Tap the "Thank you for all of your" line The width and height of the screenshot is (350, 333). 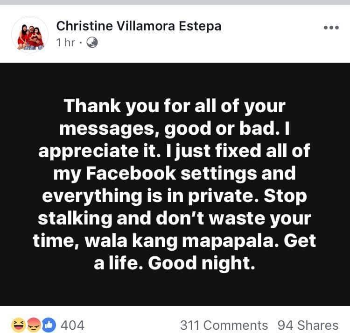point(174,106)
